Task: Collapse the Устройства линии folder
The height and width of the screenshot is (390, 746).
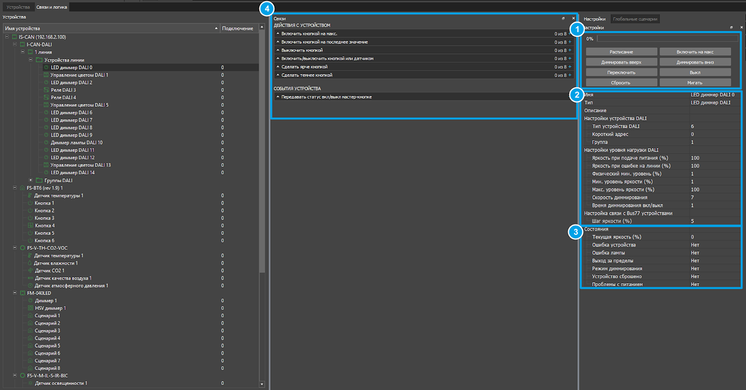Action: pos(31,60)
